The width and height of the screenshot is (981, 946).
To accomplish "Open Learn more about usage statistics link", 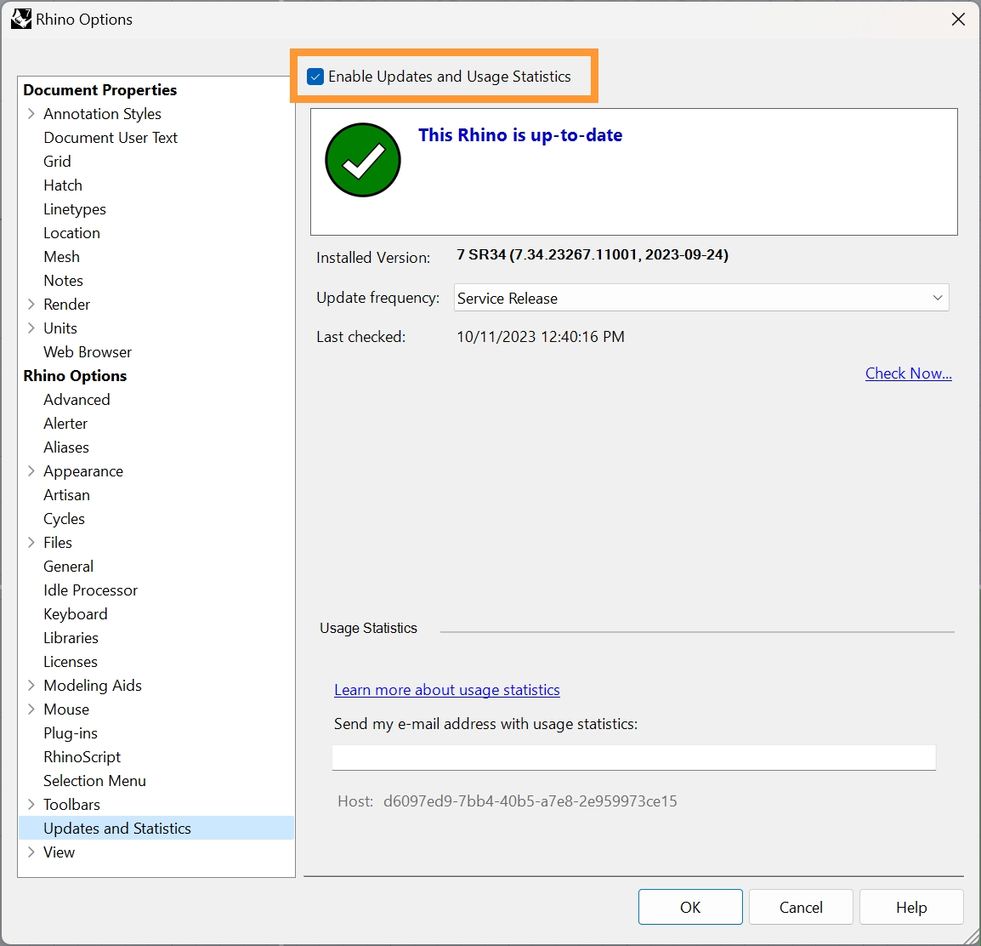I will pyautogui.click(x=446, y=690).
